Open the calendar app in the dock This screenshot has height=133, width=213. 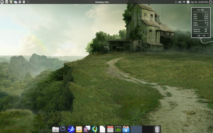110,129
